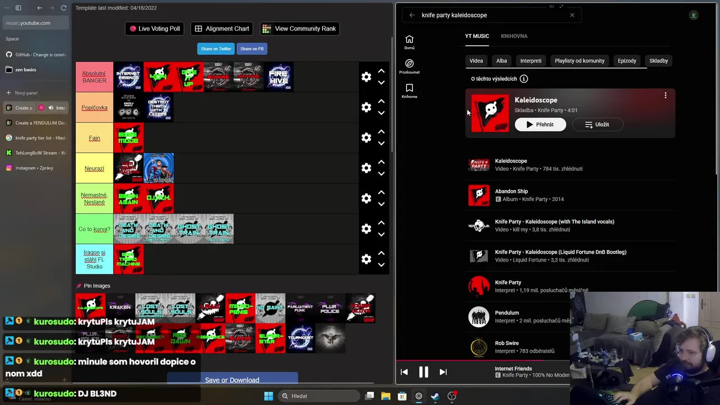The image size is (720, 405).
Task: Switch to TehLongBoW Stream tab
Action: [35, 153]
